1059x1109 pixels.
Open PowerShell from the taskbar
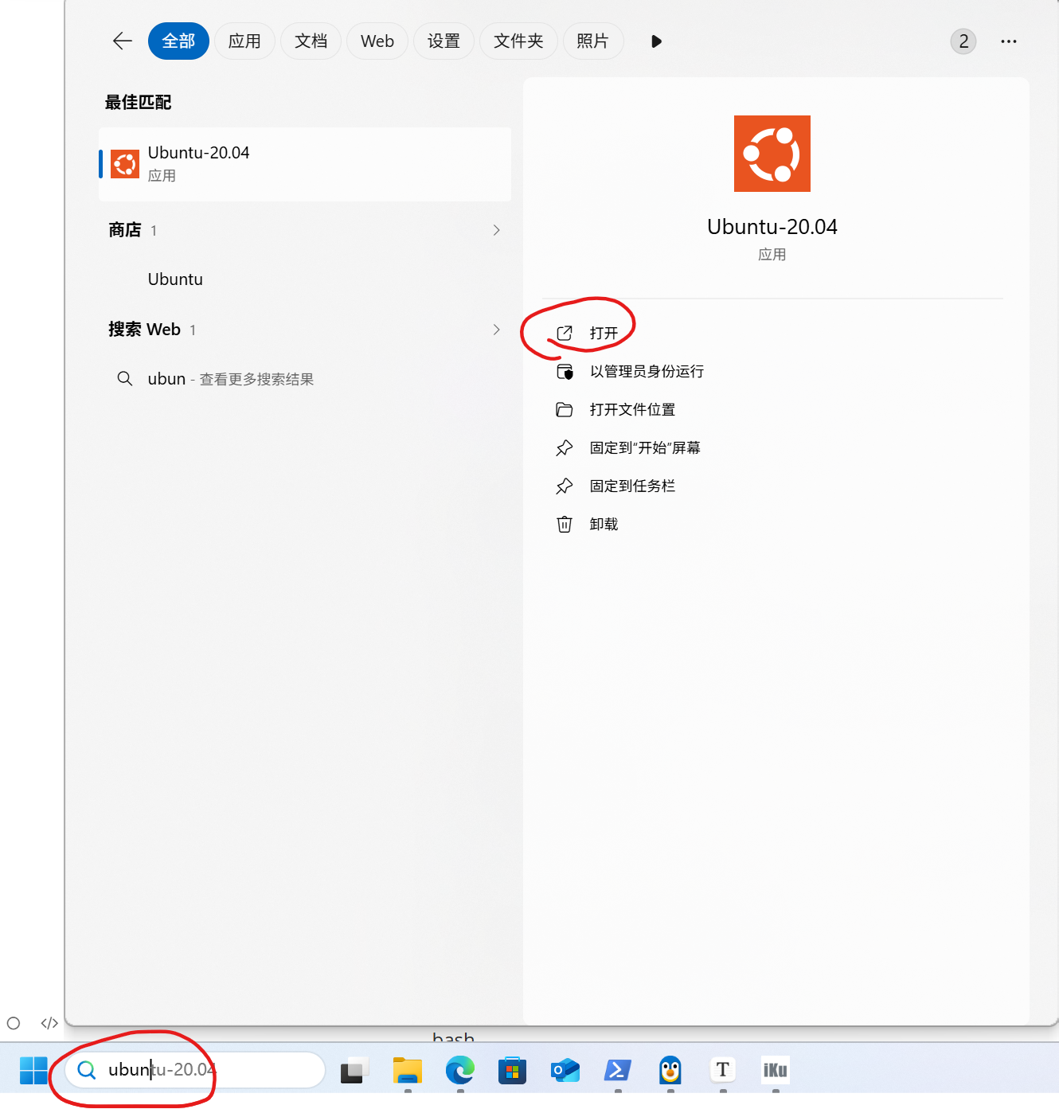618,1070
